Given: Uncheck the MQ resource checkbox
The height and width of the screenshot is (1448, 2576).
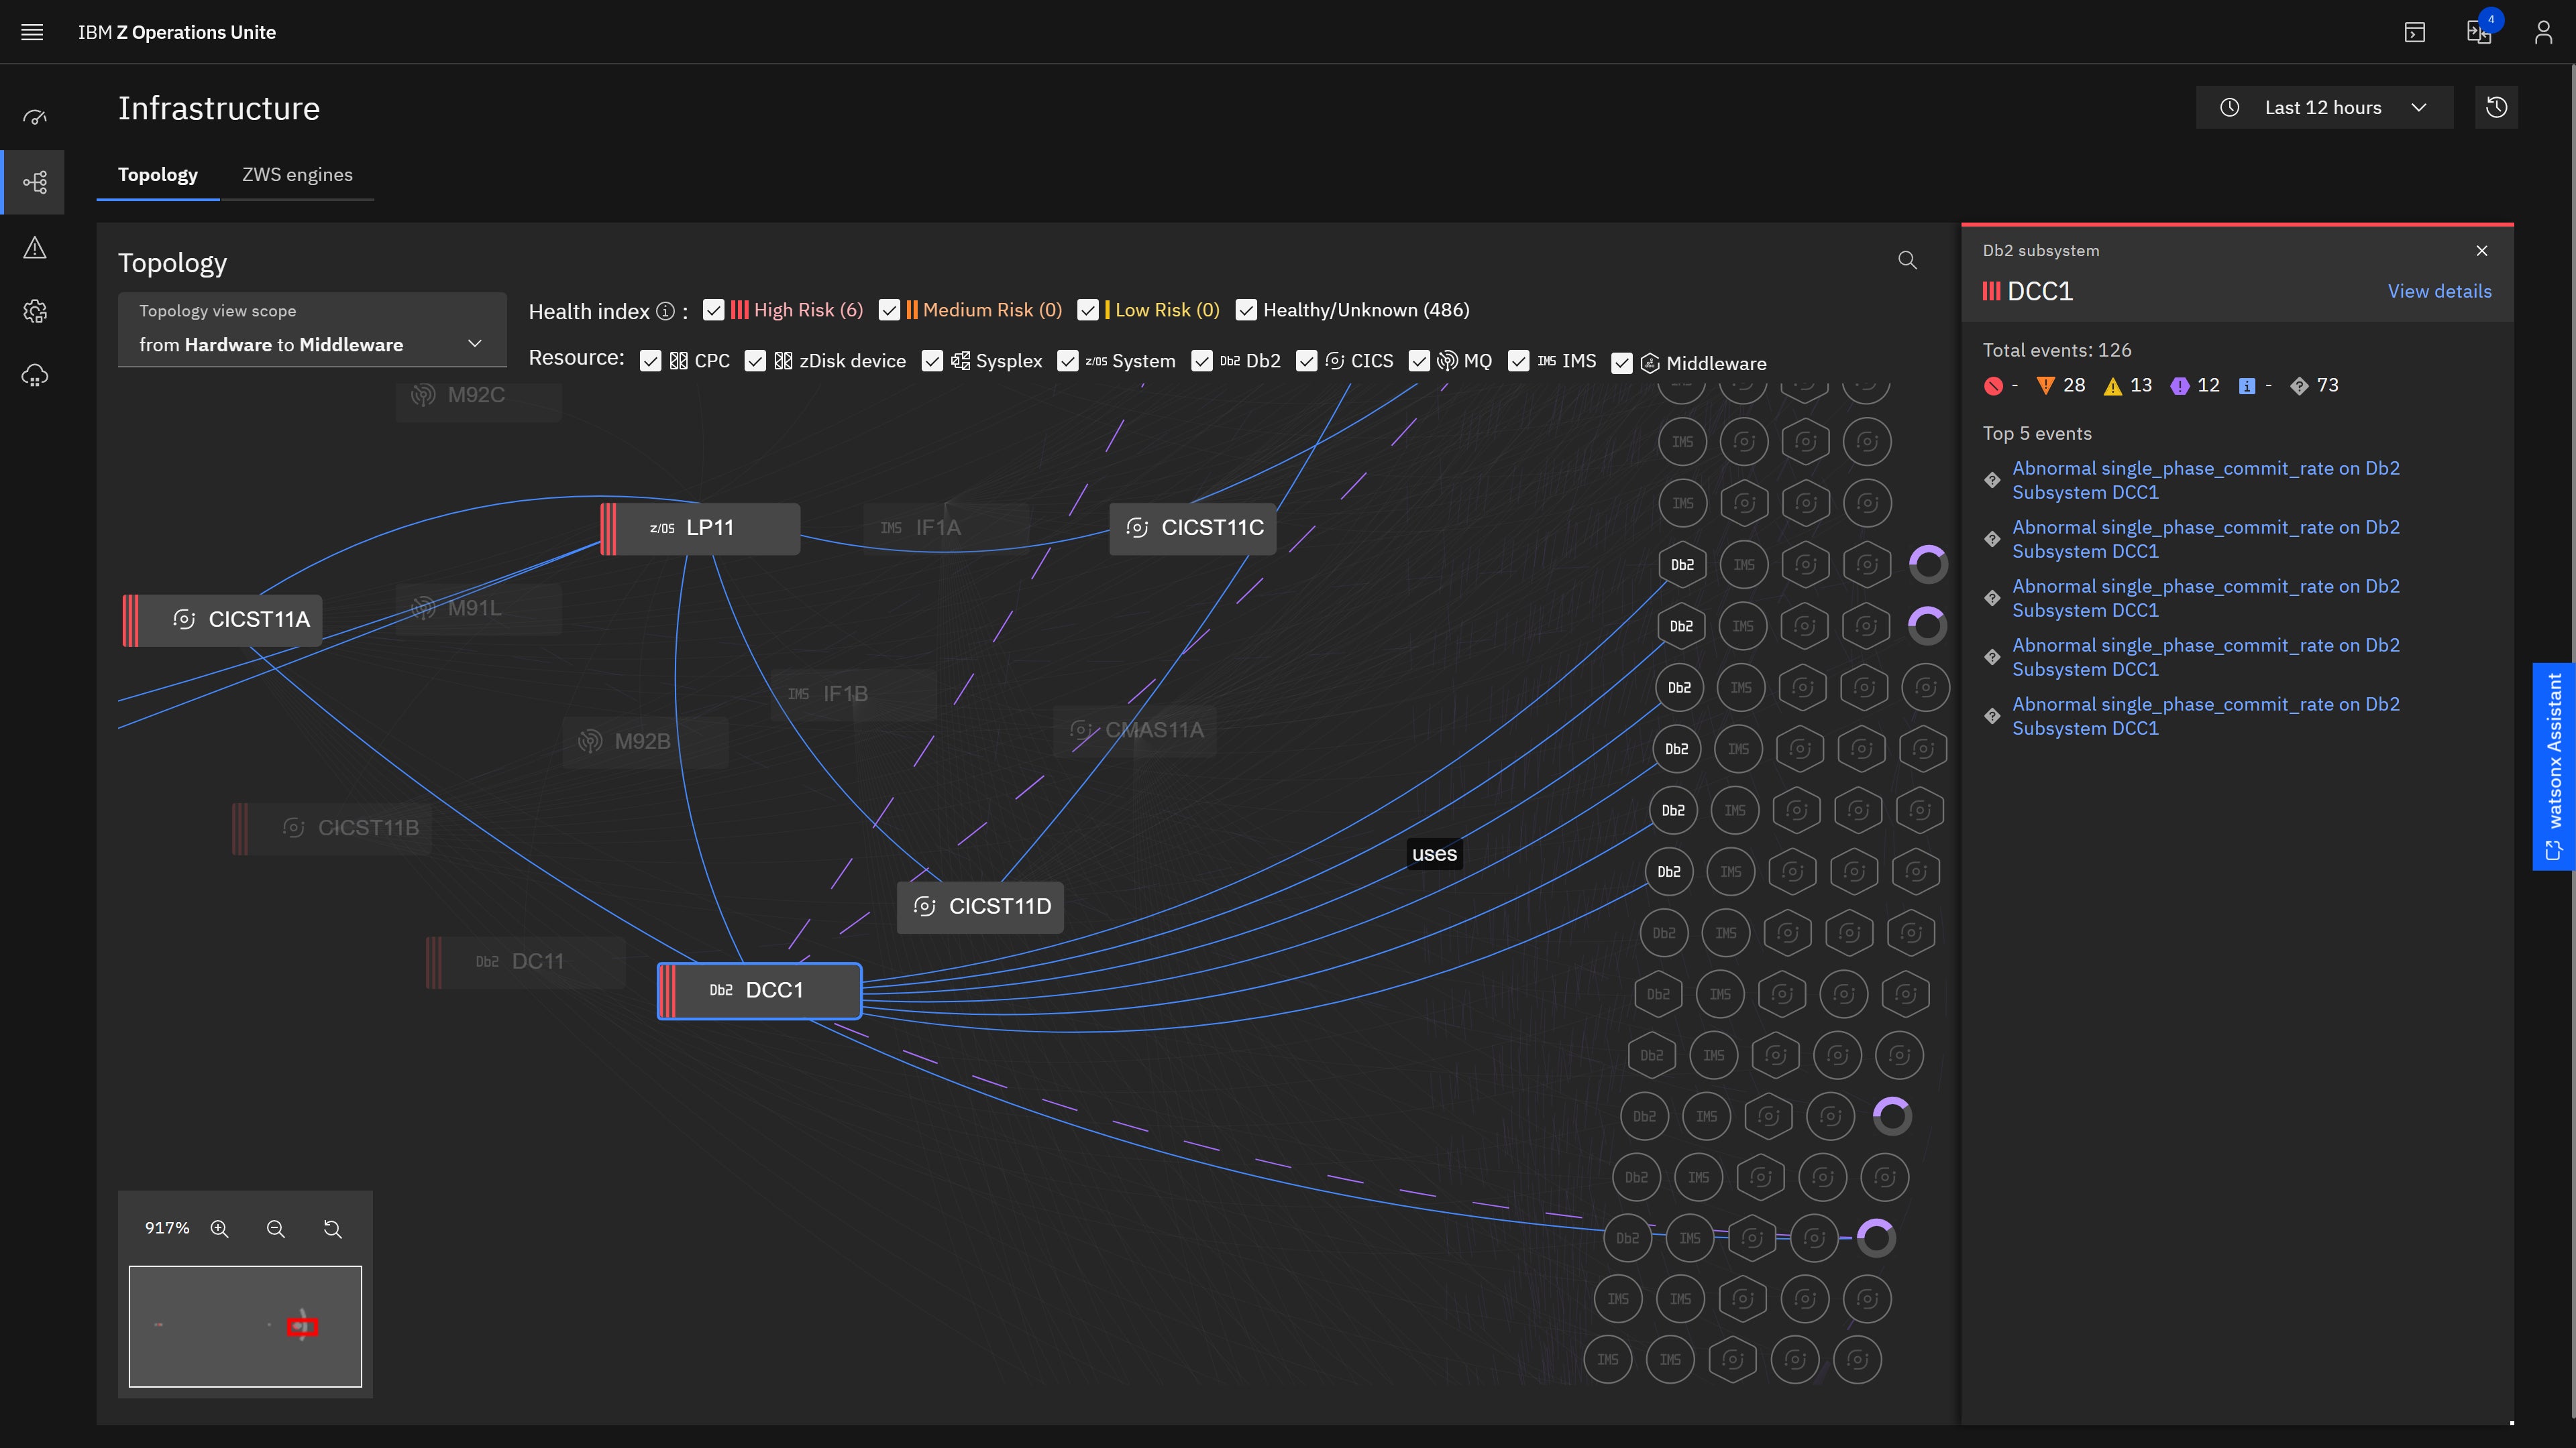Looking at the screenshot, I should coord(1419,361).
